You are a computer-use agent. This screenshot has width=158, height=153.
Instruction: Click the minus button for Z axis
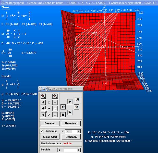[x=55, y=115]
